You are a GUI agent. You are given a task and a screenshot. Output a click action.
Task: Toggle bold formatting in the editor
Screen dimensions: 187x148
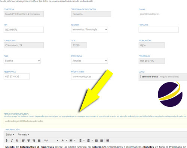click(7, 141)
